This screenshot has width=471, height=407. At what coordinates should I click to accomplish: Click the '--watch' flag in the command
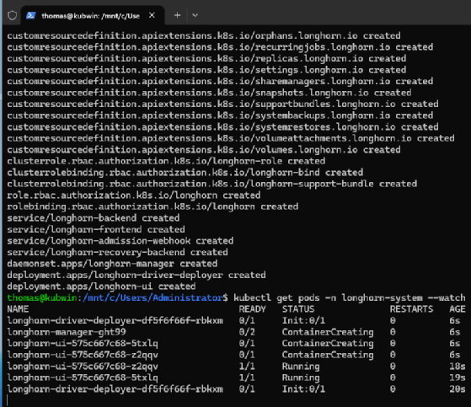tap(447, 298)
